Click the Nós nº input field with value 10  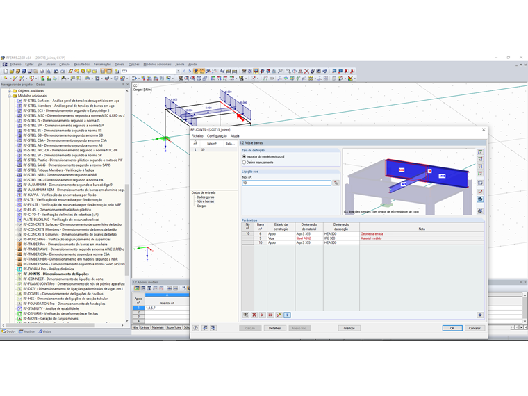286,183
